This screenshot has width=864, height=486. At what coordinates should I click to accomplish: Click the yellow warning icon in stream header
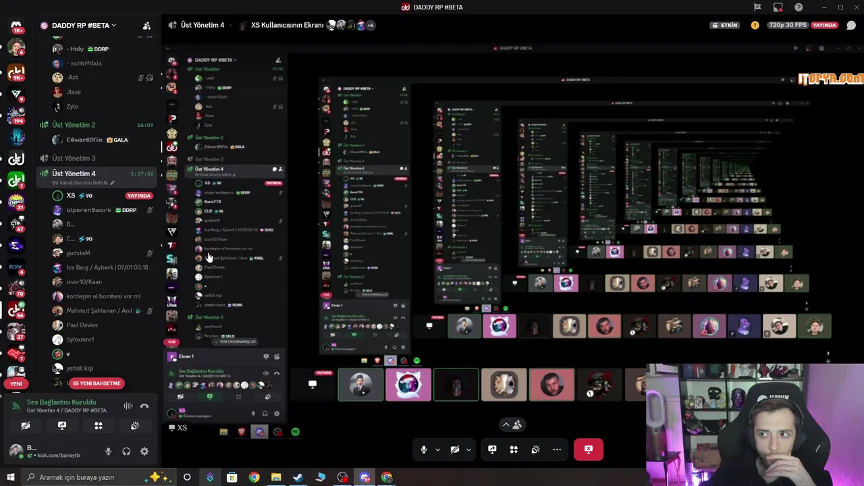click(755, 25)
